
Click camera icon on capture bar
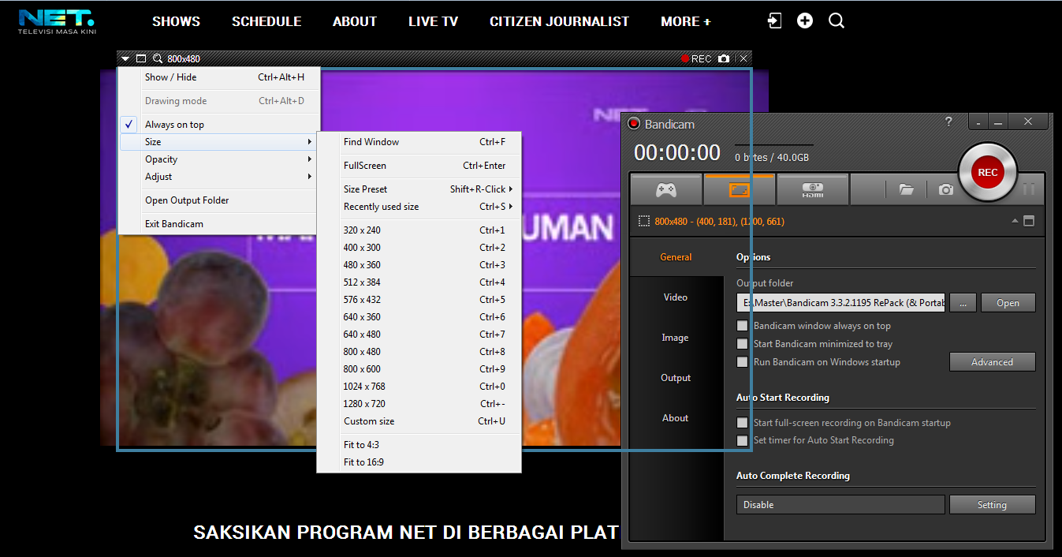(724, 58)
